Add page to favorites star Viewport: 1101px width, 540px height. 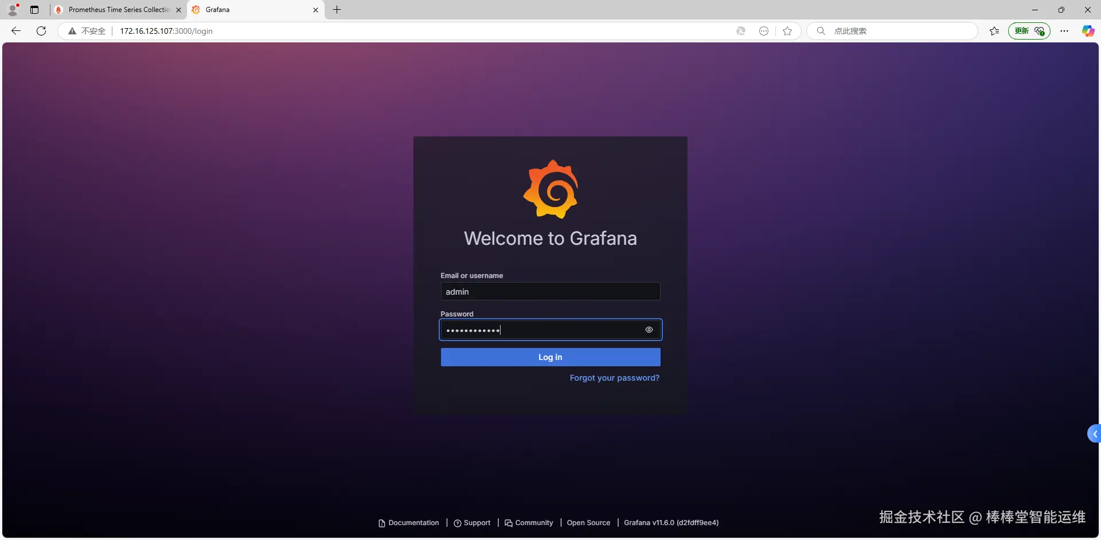787,31
